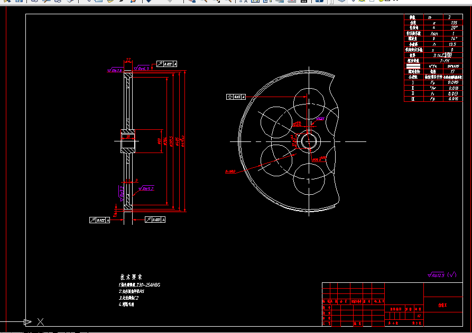
Task: Select the 'Ø397.5' diameter dimension text
Action: 171,141
